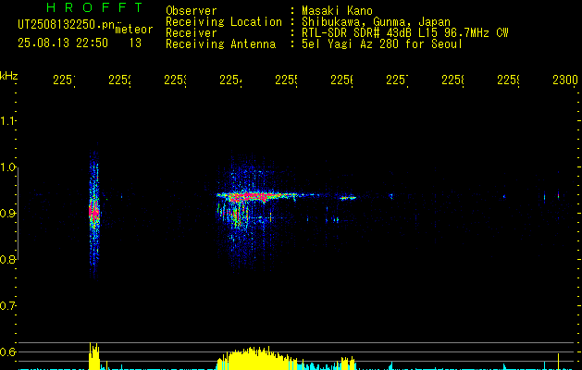Click the 0.7 kHz axis tick label
582x370 pixels.
[x=7, y=306]
